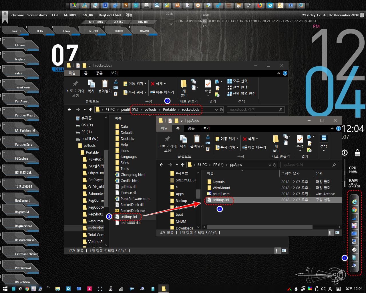Select settings.ini in rocketdock window
The height and width of the screenshot is (293, 366).
pyautogui.click(x=129, y=217)
